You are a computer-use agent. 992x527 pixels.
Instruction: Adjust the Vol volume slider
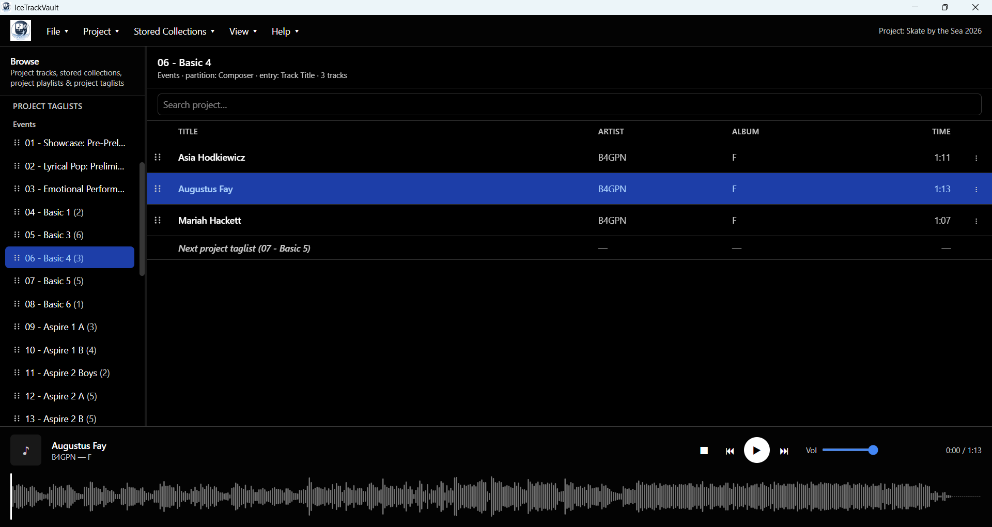(x=850, y=450)
